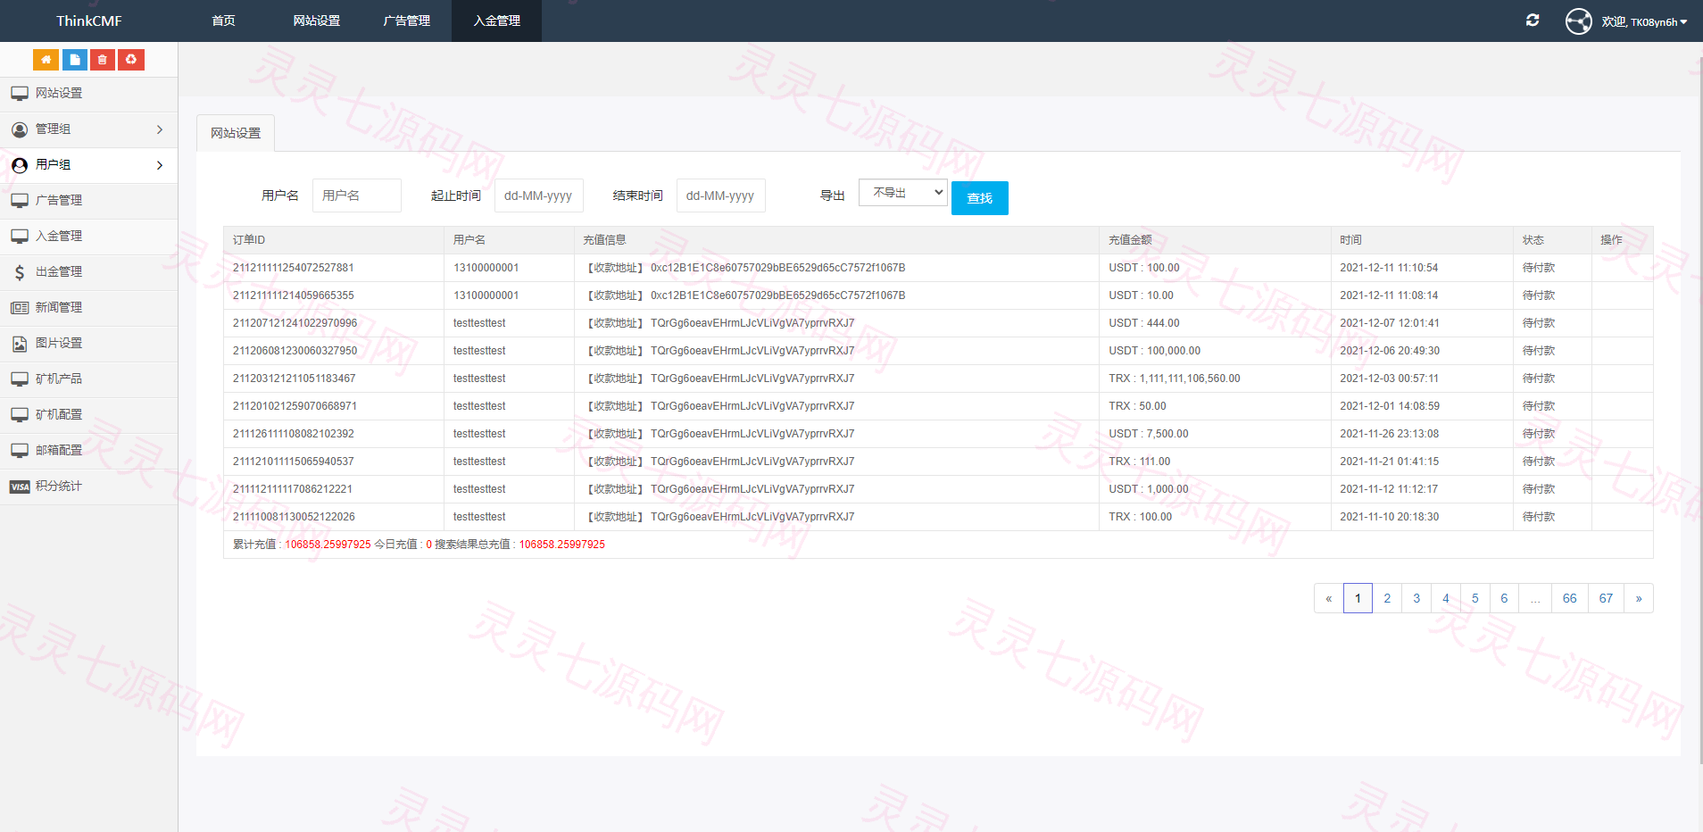Go to pagination page 2
The height and width of the screenshot is (832, 1703).
[x=1387, y=598]
